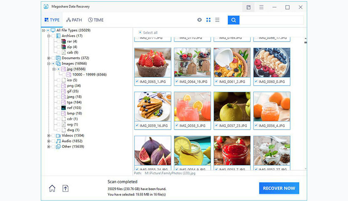Tick the Select all checkbox

coord(140,32)
